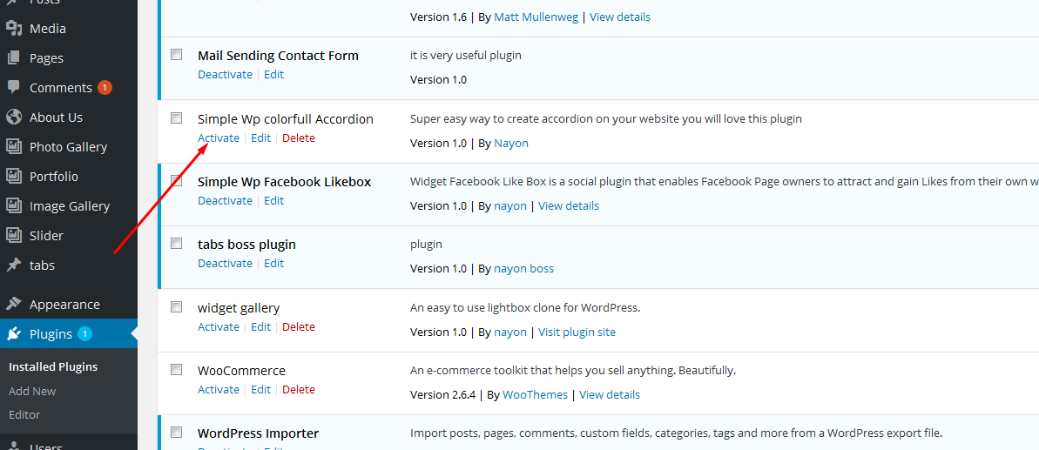Edit widget gallery plugin

[x=261, y=326]
